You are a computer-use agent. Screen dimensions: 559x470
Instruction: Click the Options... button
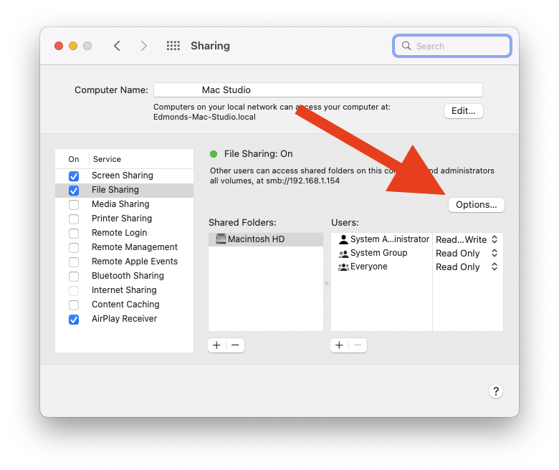click(x=477, y=205)
